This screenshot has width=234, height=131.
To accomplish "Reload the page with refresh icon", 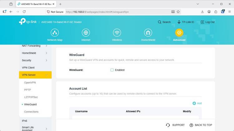I will tap(24, 12).
